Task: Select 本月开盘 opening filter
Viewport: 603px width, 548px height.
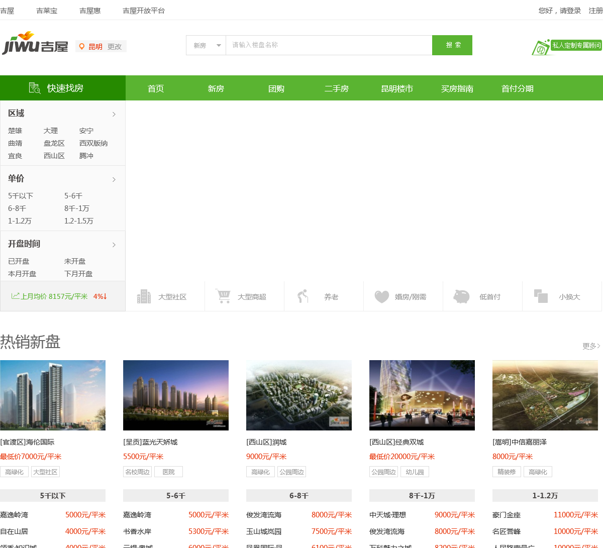Action: [22, 274]
